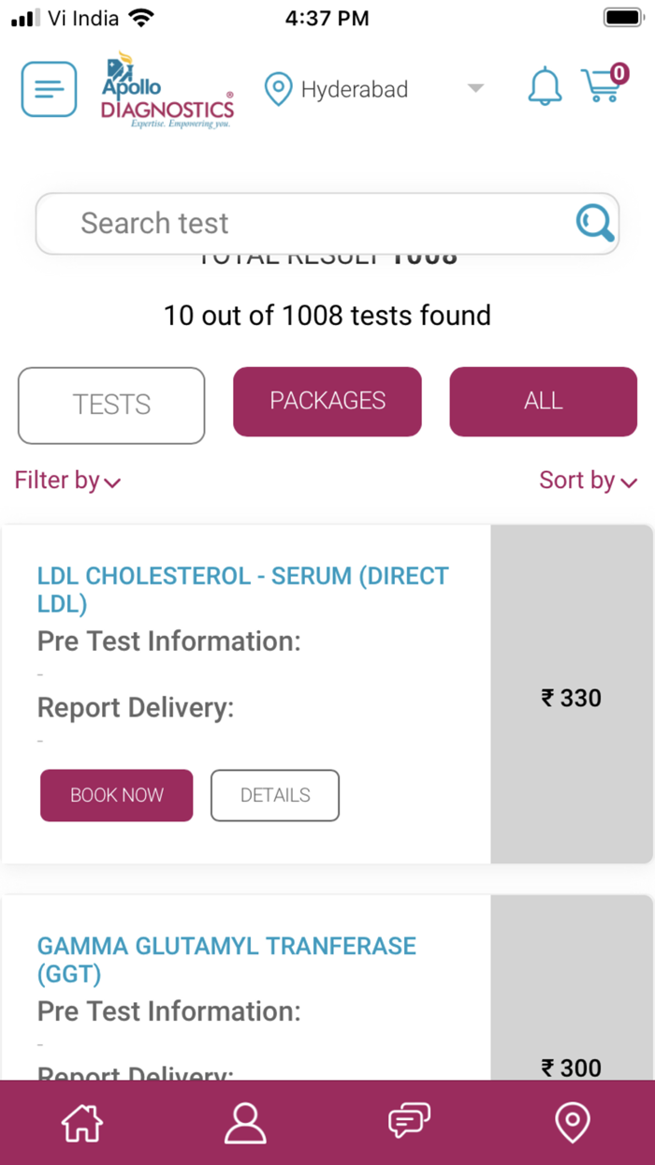This screenshot has height=1165, width=655.
Task: Open the profile icon in bottom bar
Action: tap(245, 1122)
